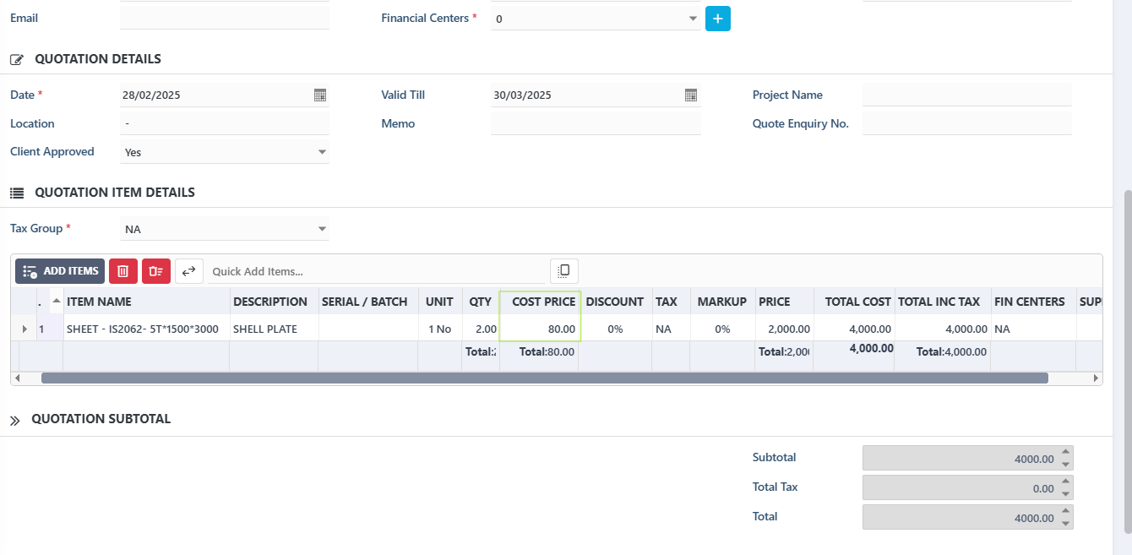Open the Tax Group dropdown

pyautogui.click(x=322, y=229)
